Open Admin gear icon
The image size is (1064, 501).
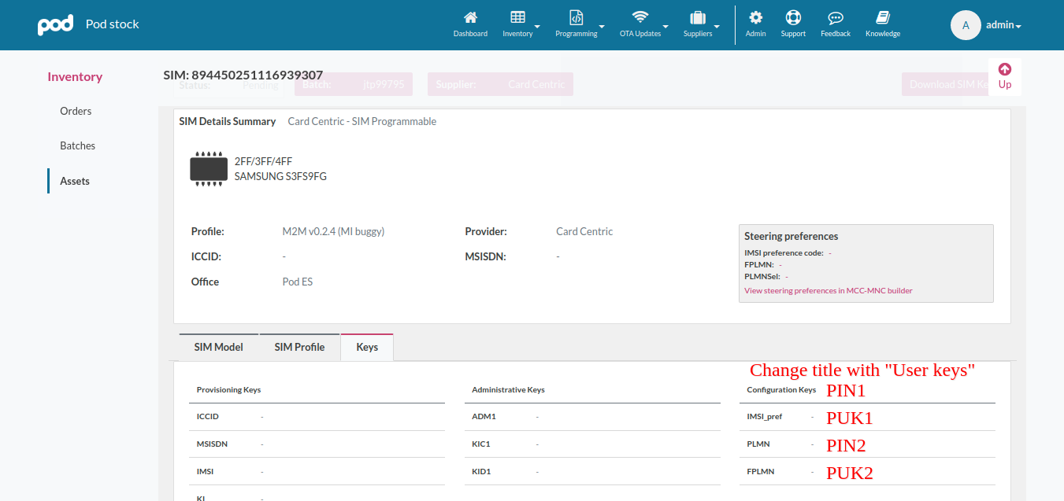click(755, 17)
